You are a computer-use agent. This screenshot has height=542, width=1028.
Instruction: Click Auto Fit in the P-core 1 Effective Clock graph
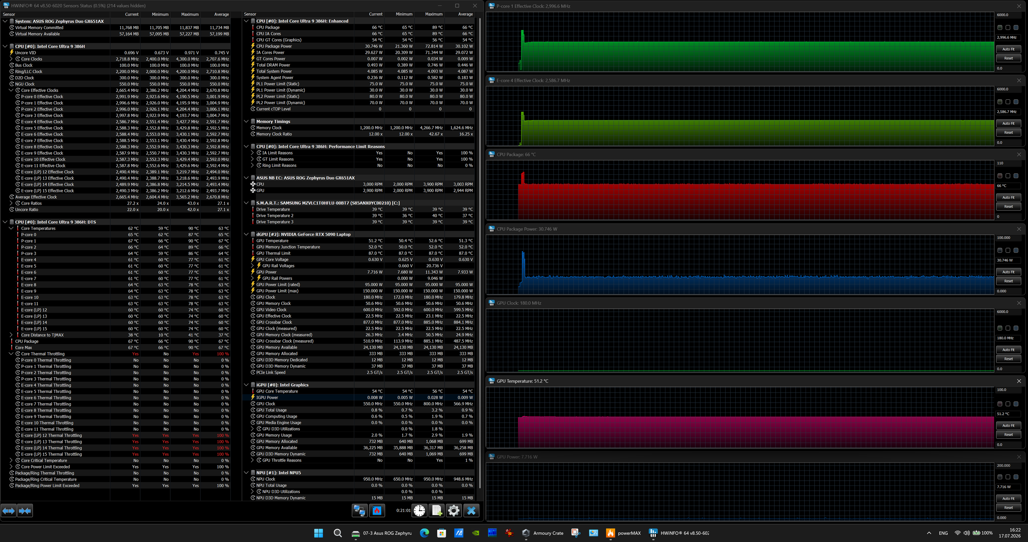(1008, 49)
